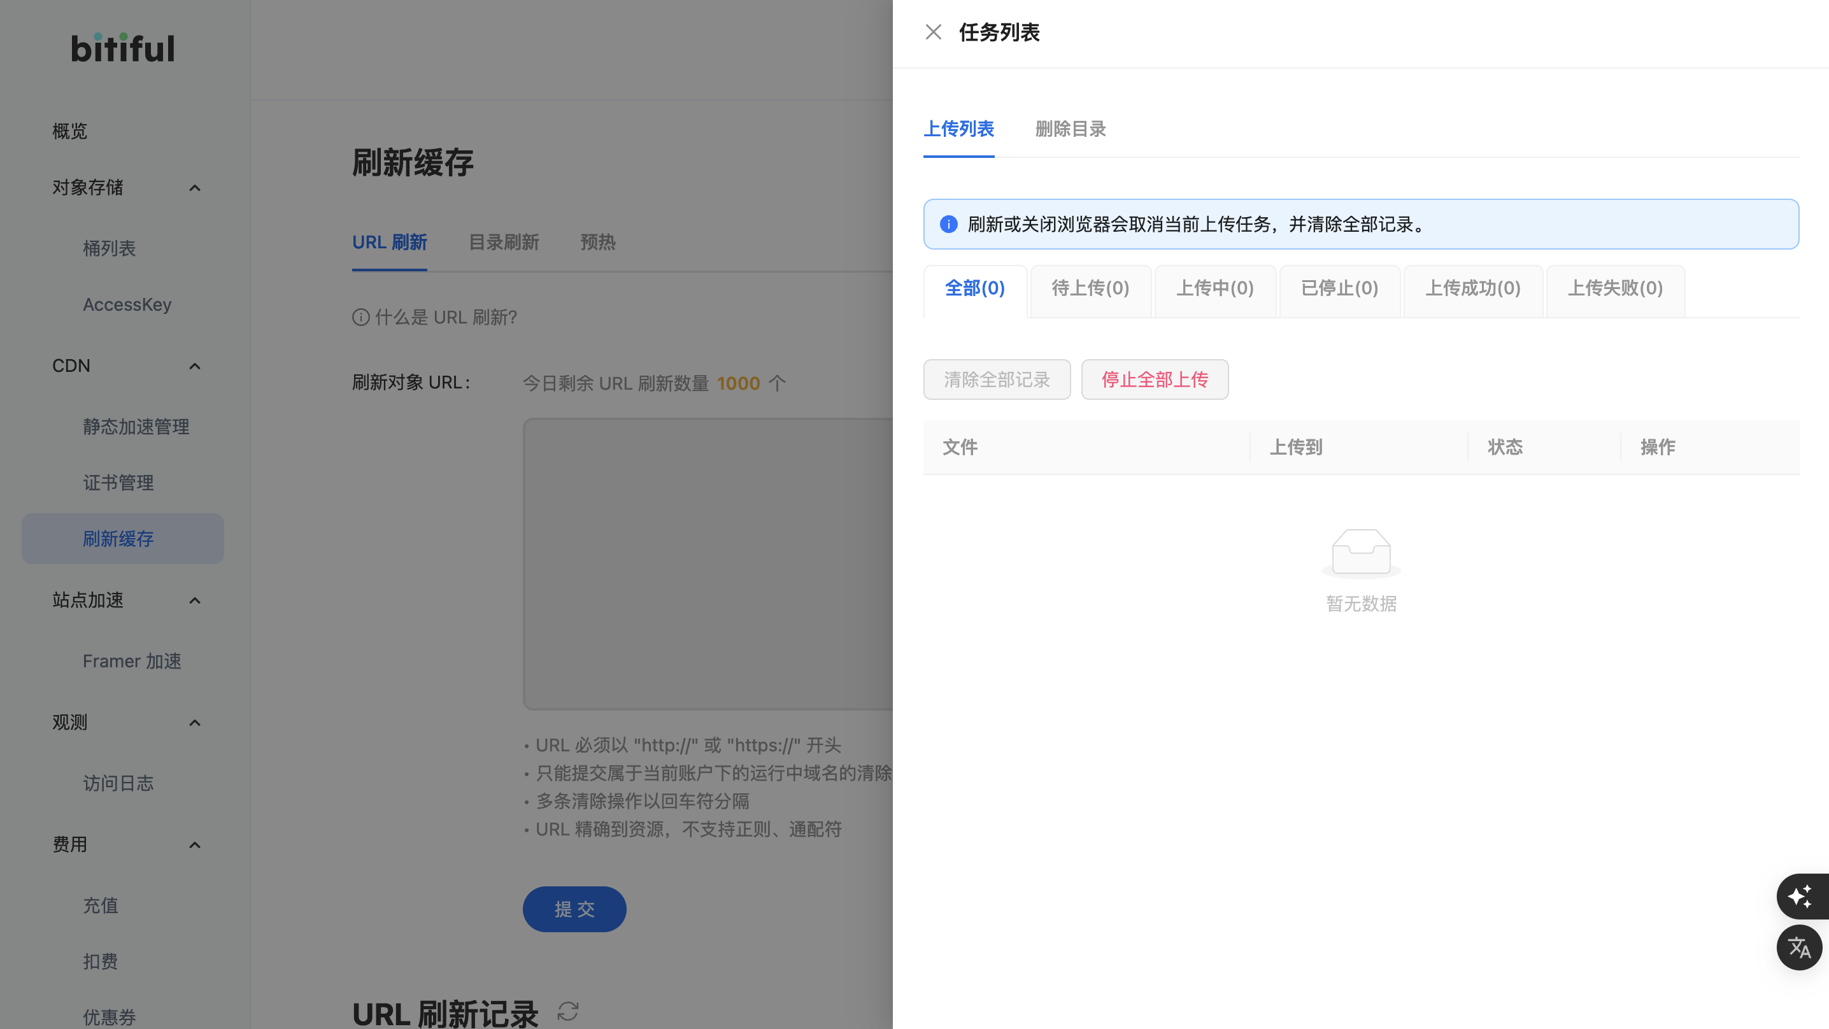Open the 预热 tab

pyautogui.click(x=598, y=243)
